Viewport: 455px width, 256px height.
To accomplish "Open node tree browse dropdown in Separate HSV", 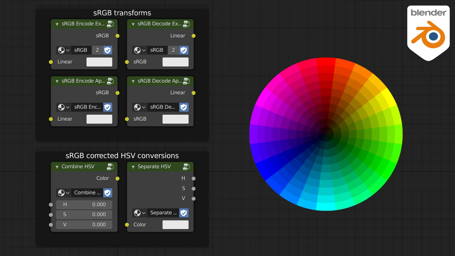I will click(x=139, y=213).
